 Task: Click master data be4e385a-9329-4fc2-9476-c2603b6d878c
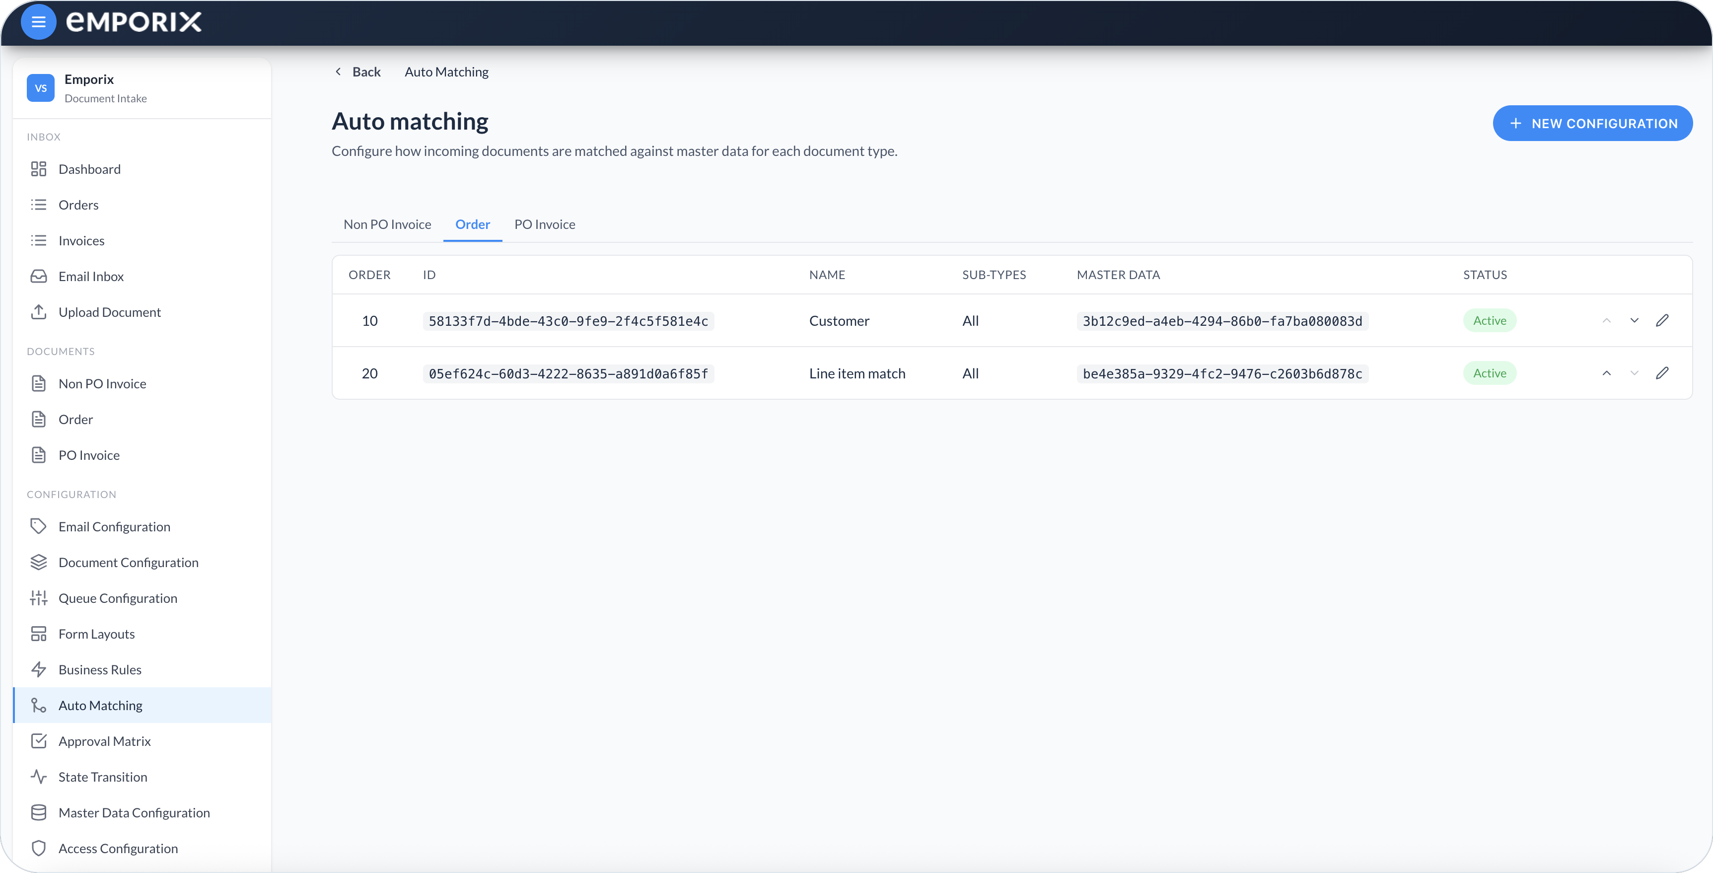[x=1222, y=373]
